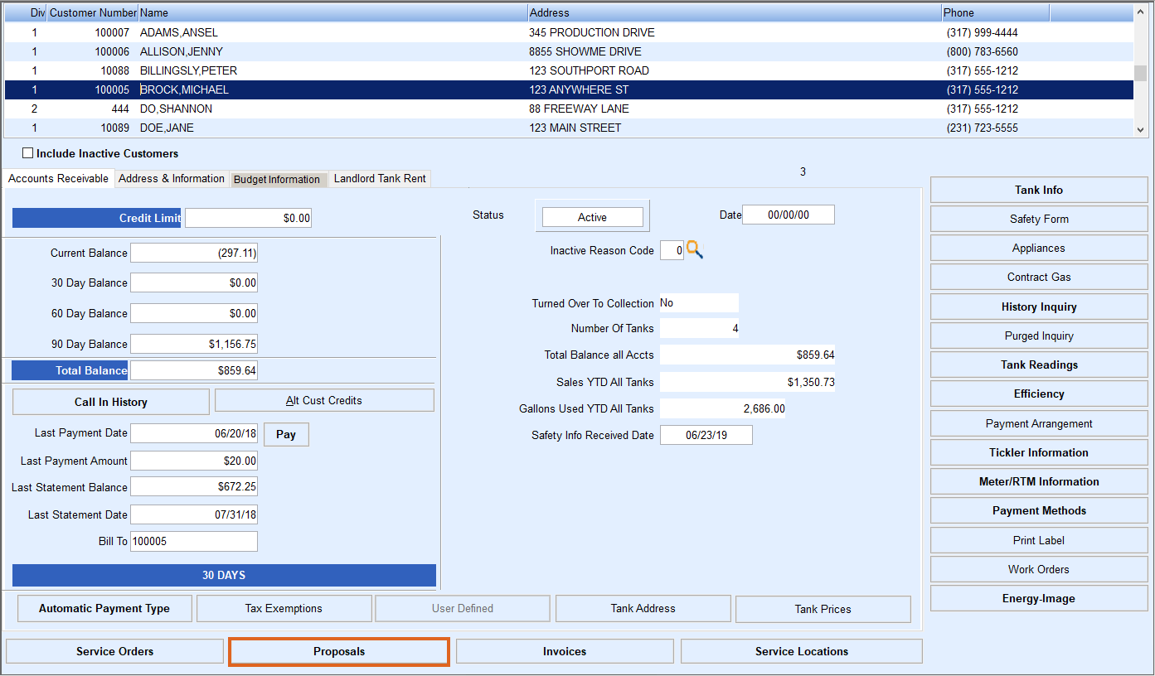Click the Inactive Reason Code magnifier icon
Viewport: 1155px width, 676px height.
[695, 250]
